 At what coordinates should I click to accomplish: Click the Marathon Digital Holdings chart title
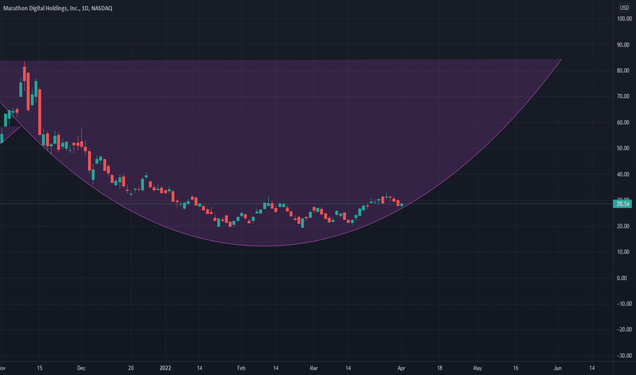(57, 8)
